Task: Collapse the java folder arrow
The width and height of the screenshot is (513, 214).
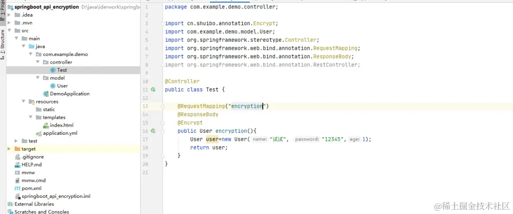Action: click(x=24, y=47)
